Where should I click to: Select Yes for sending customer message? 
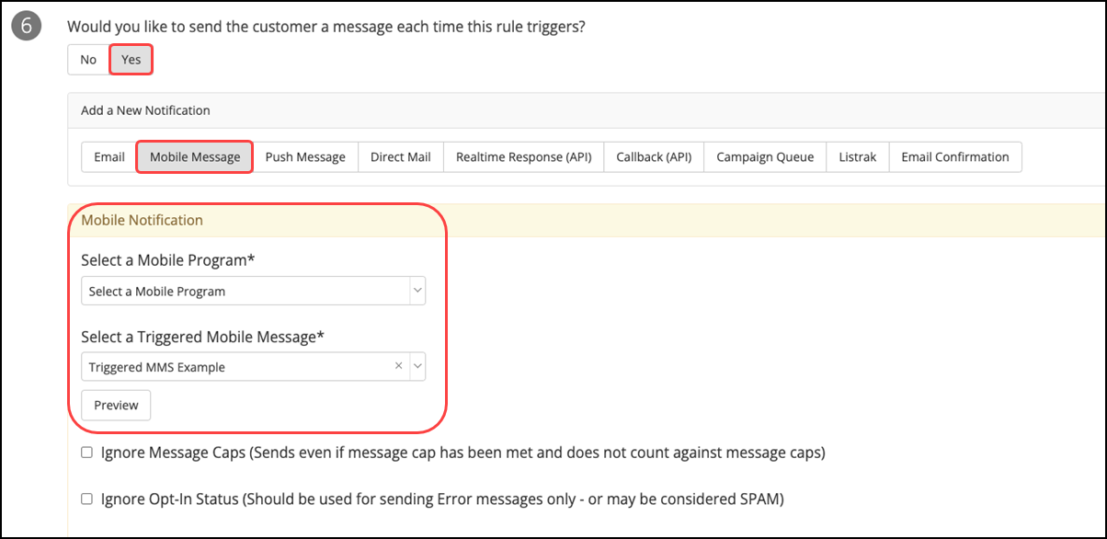(131, 60)
